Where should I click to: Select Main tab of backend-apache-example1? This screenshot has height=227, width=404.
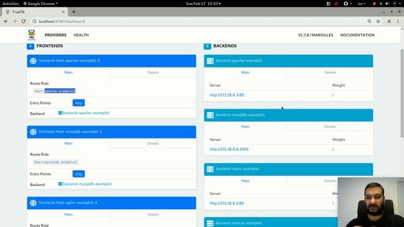click(x=246, y=73)
